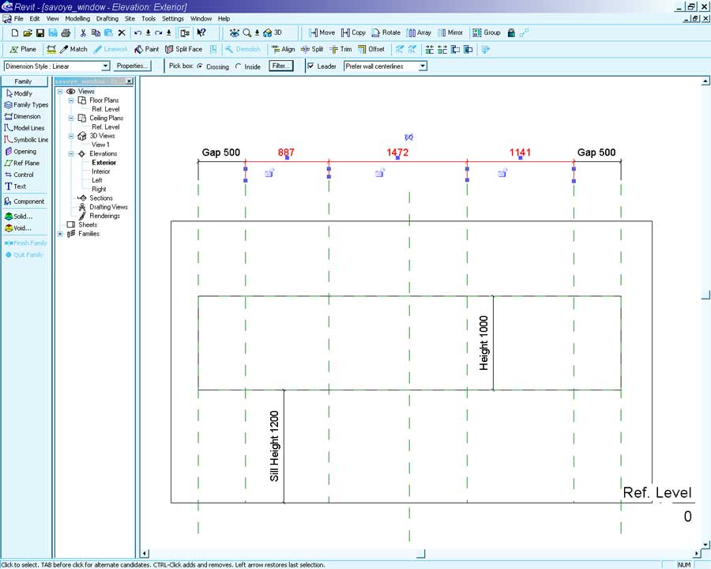Select the Array tool
The width and height of the screenshot is (711, 569).
point(419,32)
